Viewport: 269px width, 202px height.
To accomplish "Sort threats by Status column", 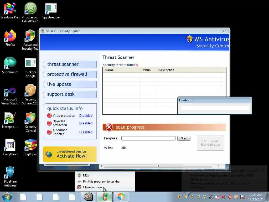I will [x=148, y=70].
